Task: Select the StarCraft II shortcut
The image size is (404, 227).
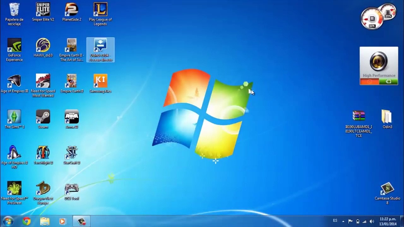Action: point(72,155)
